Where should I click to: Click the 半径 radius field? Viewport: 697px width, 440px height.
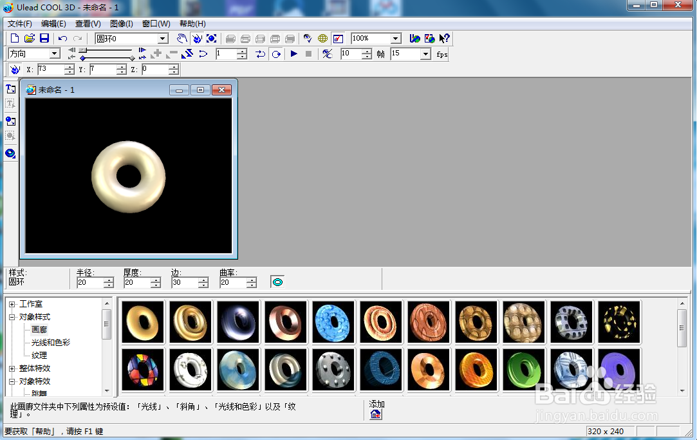click(x=90, y=283)
